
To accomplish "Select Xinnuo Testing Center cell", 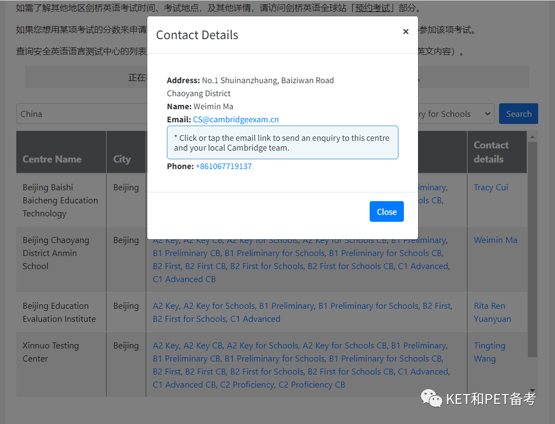I will coord(61,364).
